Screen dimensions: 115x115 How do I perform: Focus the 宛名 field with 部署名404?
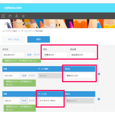[55, 55]
